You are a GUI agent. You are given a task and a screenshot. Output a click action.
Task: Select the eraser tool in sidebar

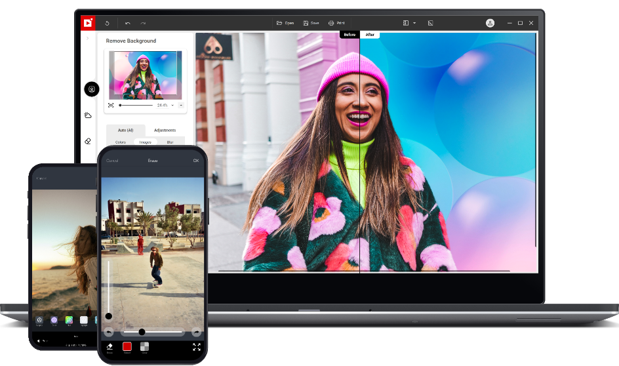(88, 141)
